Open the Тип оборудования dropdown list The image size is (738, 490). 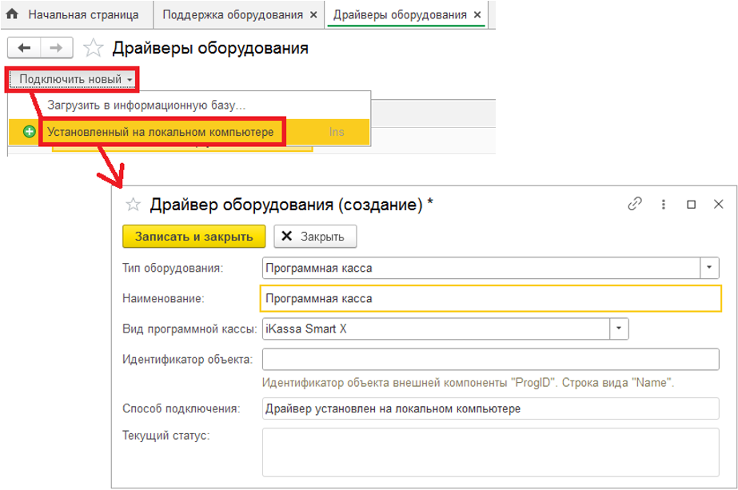click(710, 268)
